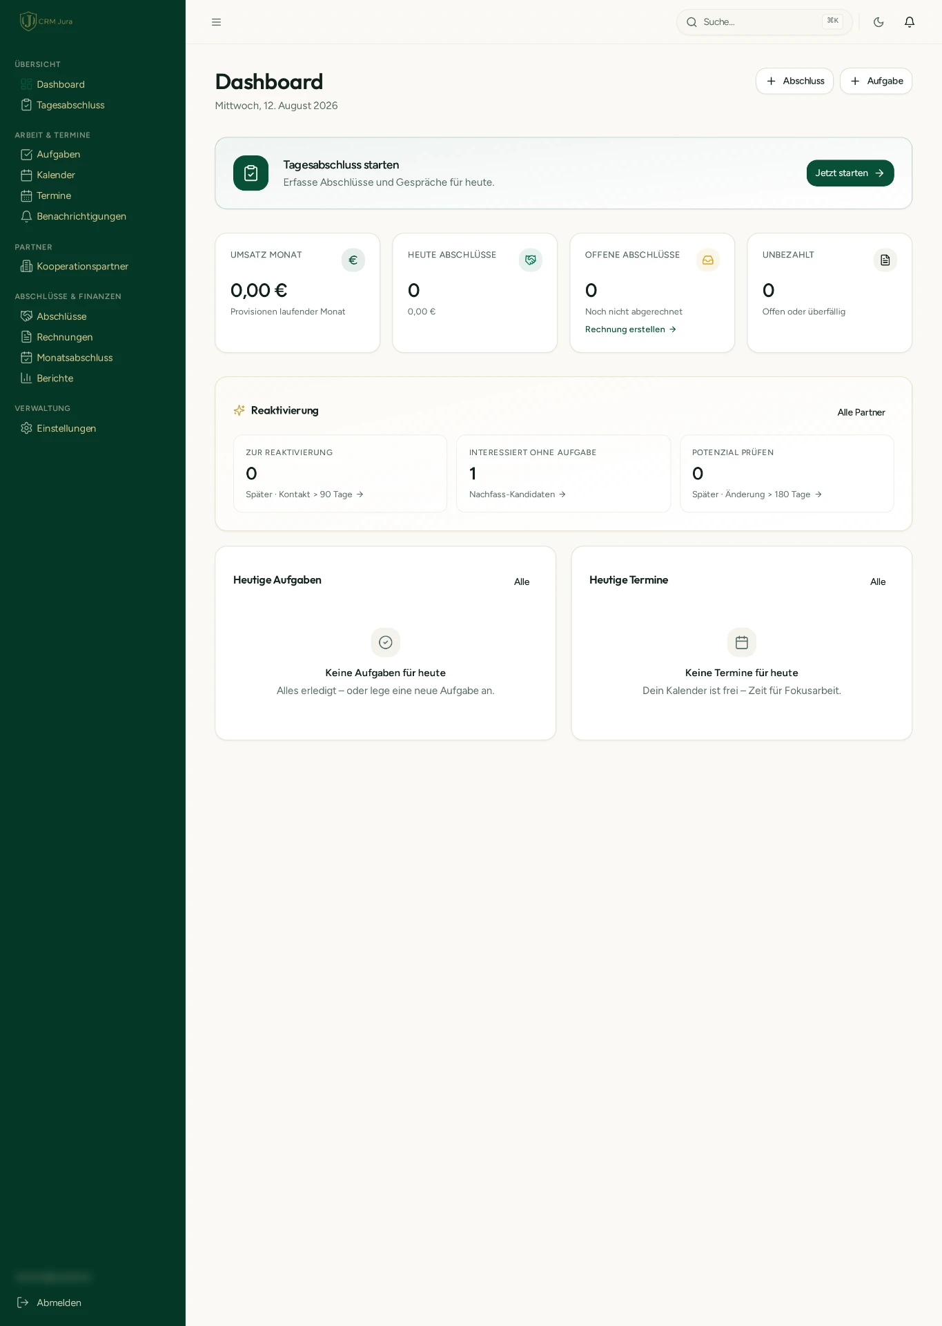This screenshot has width=942, height=1326.
Task: Click the Abmelden logout icon
Action: 23,1303
